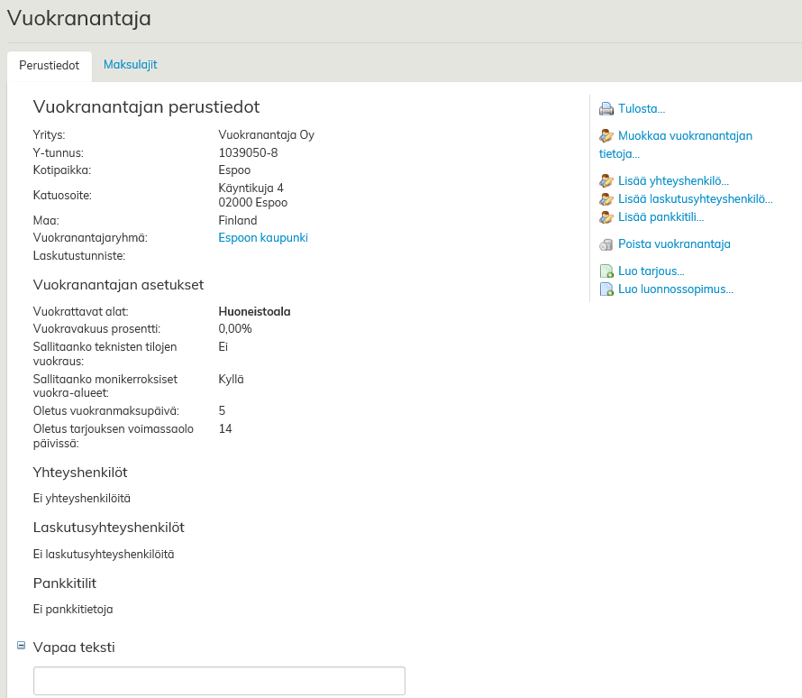Collapse the Vapaa teksti section

point(21,646)
